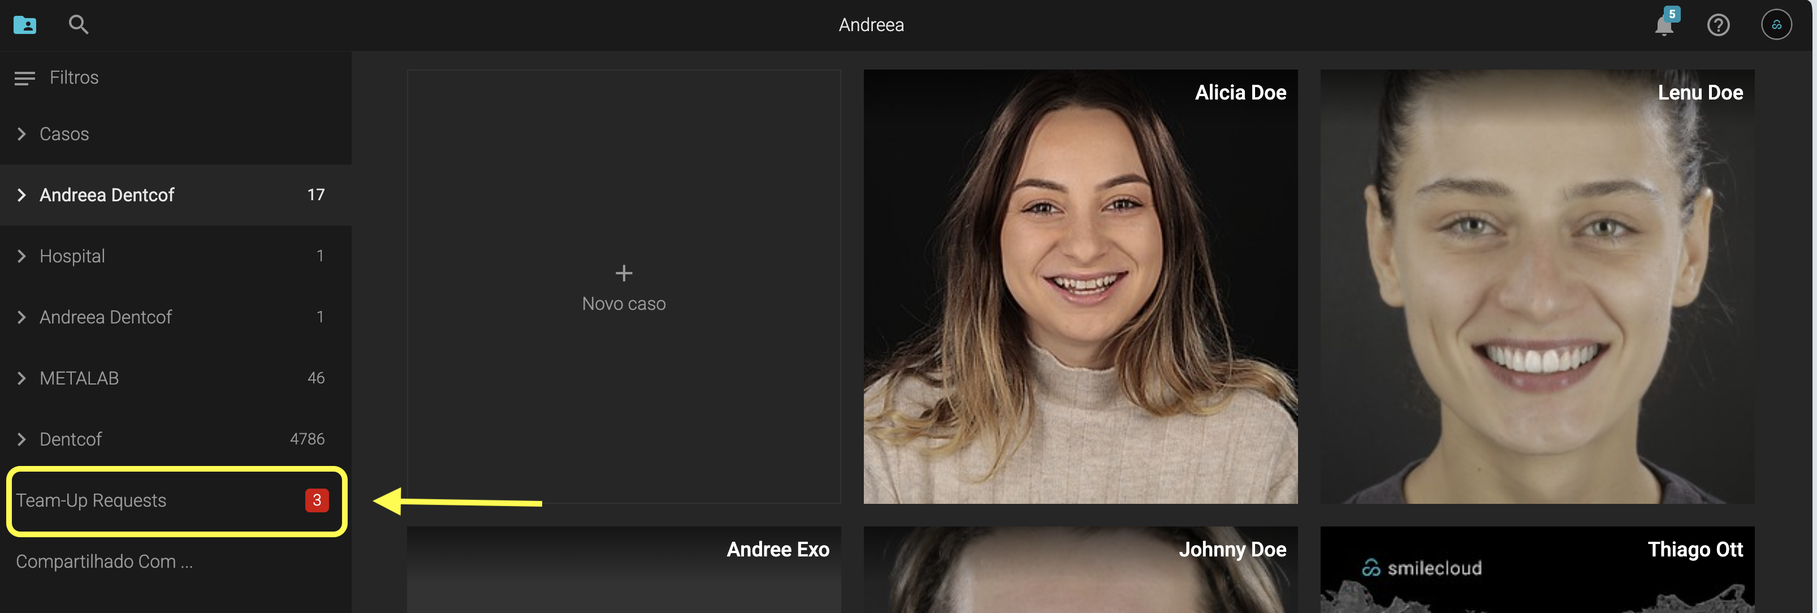Open Compartilhado Com section

(x=105, y=562)
